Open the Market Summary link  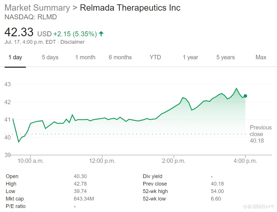click(37, 8)
